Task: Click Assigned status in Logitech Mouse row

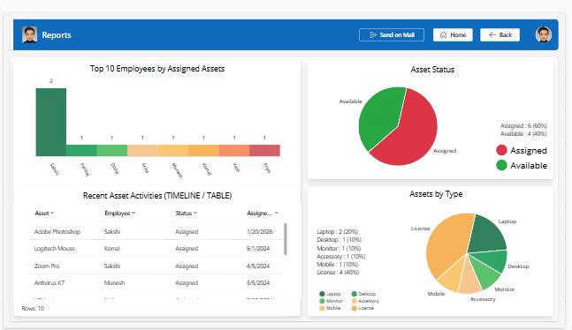Action: pyautogui.click(x=187, y=249)
